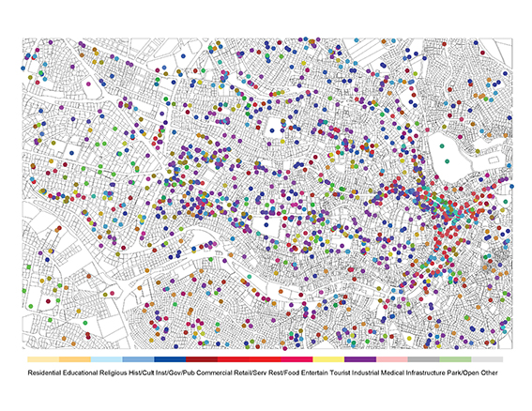Select the yellow dot in the bottom-right white block

[x=409, y=338]
